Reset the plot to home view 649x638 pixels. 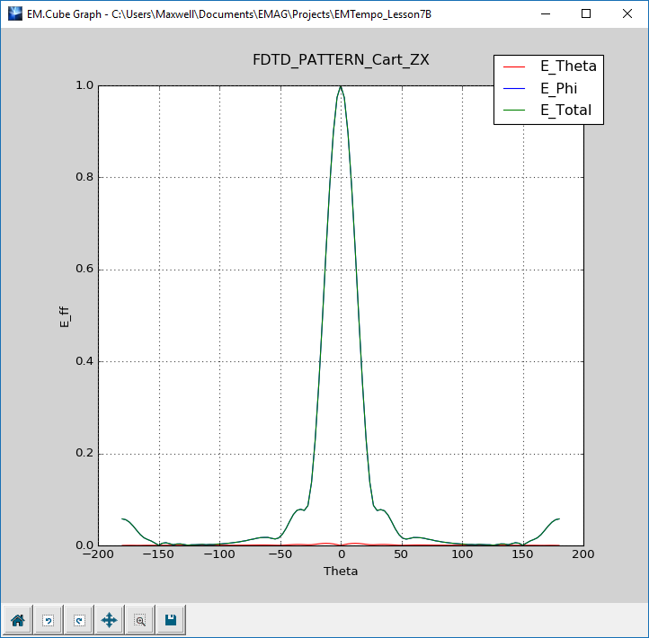tap(17, 620)
